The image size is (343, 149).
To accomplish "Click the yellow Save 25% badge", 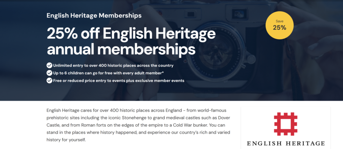I will point(279,25).
